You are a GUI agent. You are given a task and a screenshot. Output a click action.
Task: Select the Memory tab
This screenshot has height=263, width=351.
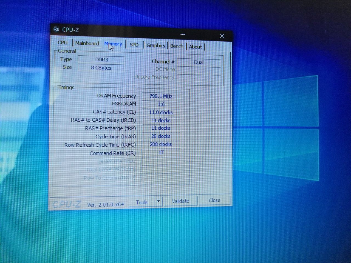(113, 44)
